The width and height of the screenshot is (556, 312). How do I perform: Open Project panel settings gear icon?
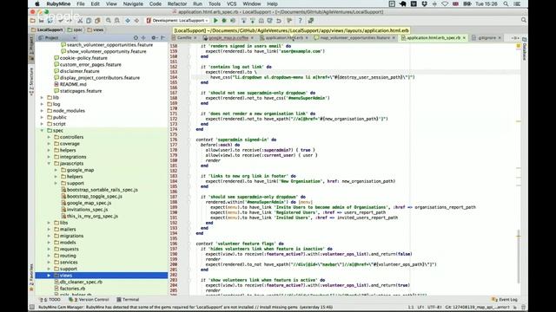pyautogui.click(x=154, y=37)
